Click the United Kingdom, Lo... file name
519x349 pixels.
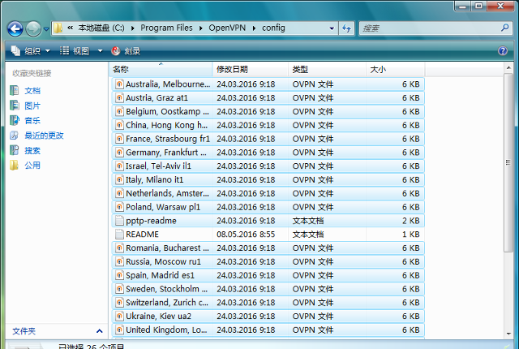[166, 330]
